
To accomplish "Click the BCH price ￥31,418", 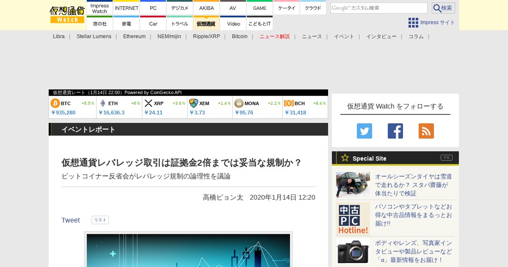I will (x=295, y=112).
